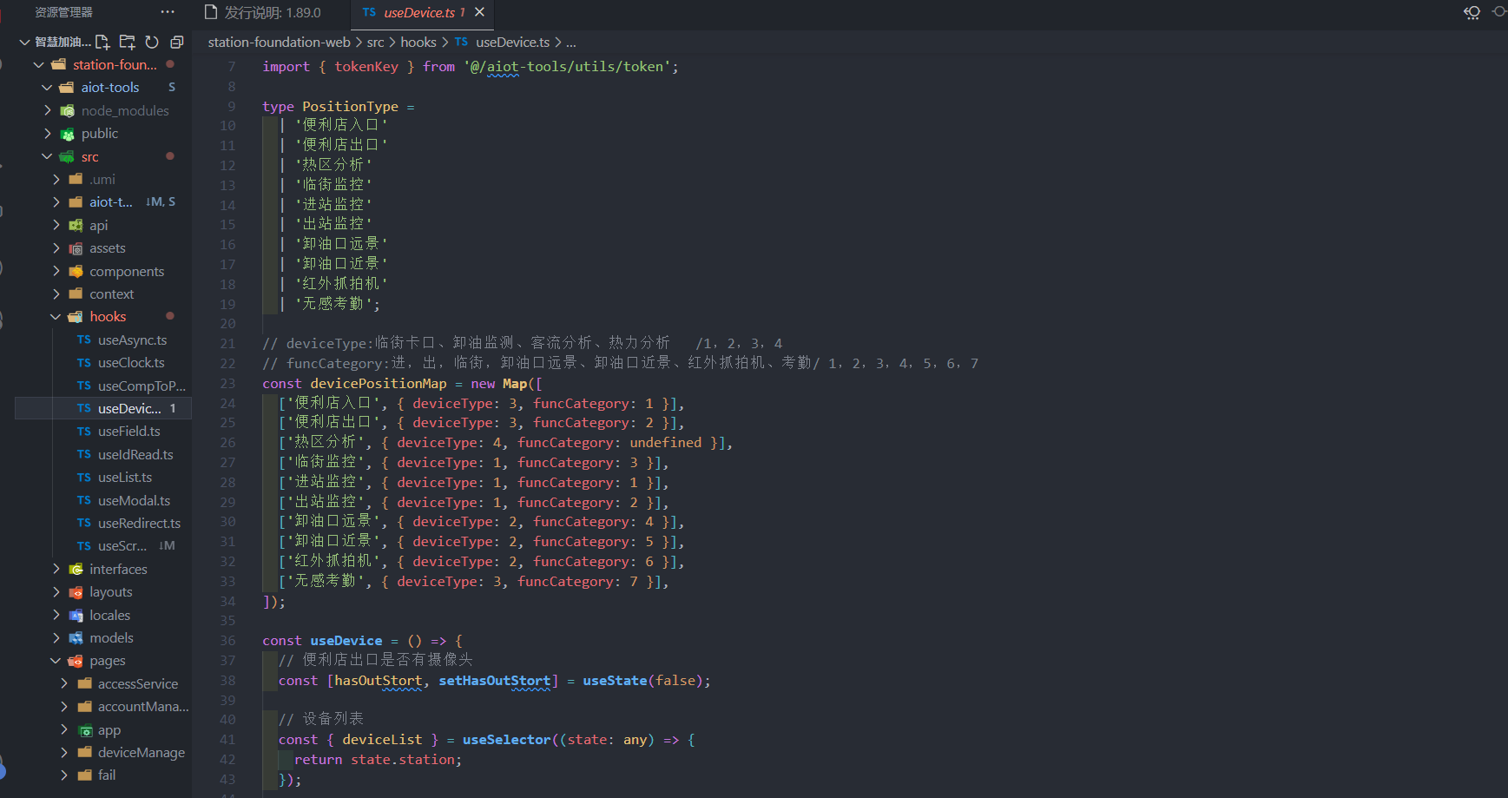Click line number 23 in the gutter
The image size is (1508, 798).
pyautogui.click(x=227, y=383)
